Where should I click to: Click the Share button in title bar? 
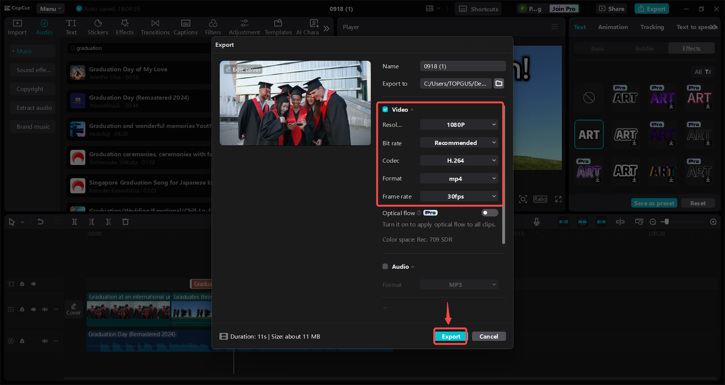pos(611,8)
